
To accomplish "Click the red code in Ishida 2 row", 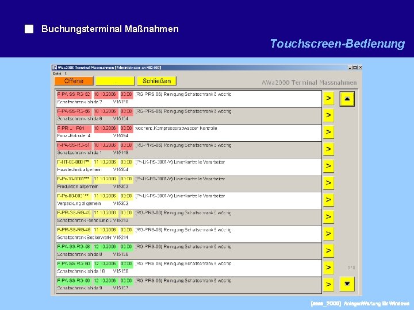I will [x=74, y=94].
